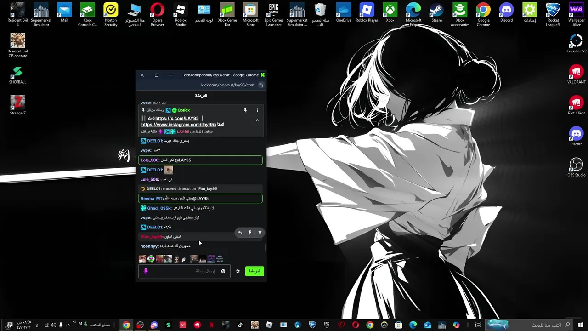
Task: Open Google Chrome desktop shortcut
Action: tap(483, 15)
